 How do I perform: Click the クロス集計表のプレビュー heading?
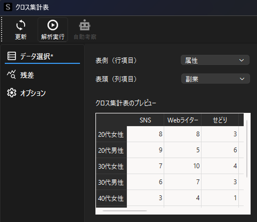[x=126, y=103]
